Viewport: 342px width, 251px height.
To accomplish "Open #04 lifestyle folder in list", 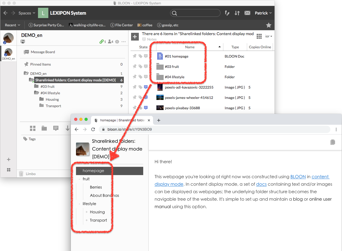I will 174,77.
